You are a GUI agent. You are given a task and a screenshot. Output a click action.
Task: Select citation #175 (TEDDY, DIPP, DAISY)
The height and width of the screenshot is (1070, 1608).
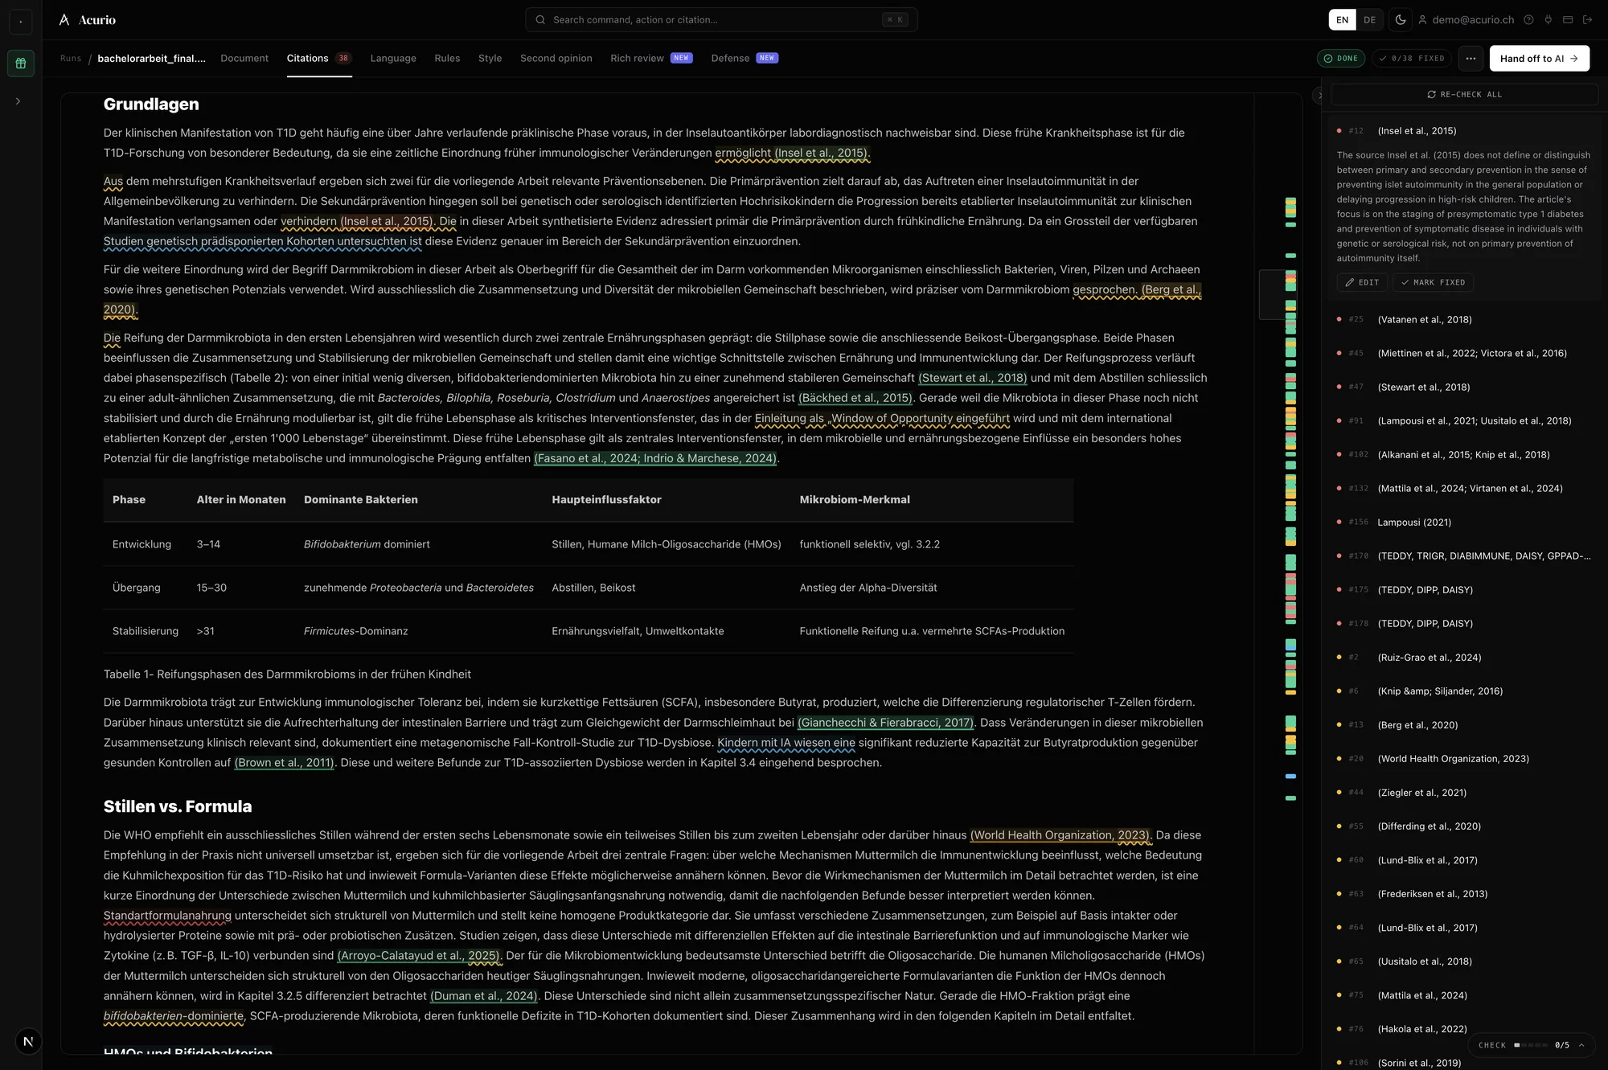(x=1462, y=590)
